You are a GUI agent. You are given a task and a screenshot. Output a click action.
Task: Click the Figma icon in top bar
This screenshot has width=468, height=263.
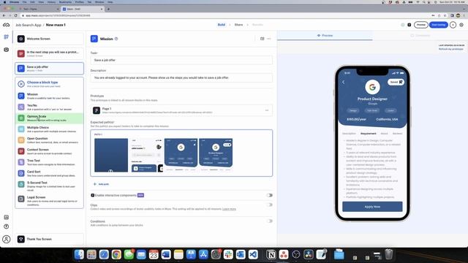[x=409, y=25]
